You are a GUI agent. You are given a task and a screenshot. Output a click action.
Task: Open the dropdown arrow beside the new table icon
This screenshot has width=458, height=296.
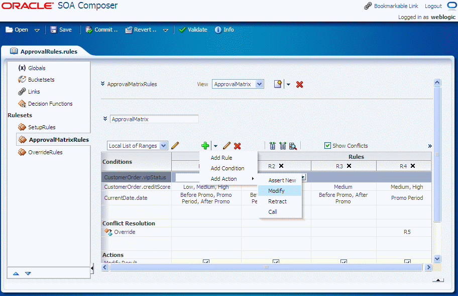coord(289,85)
